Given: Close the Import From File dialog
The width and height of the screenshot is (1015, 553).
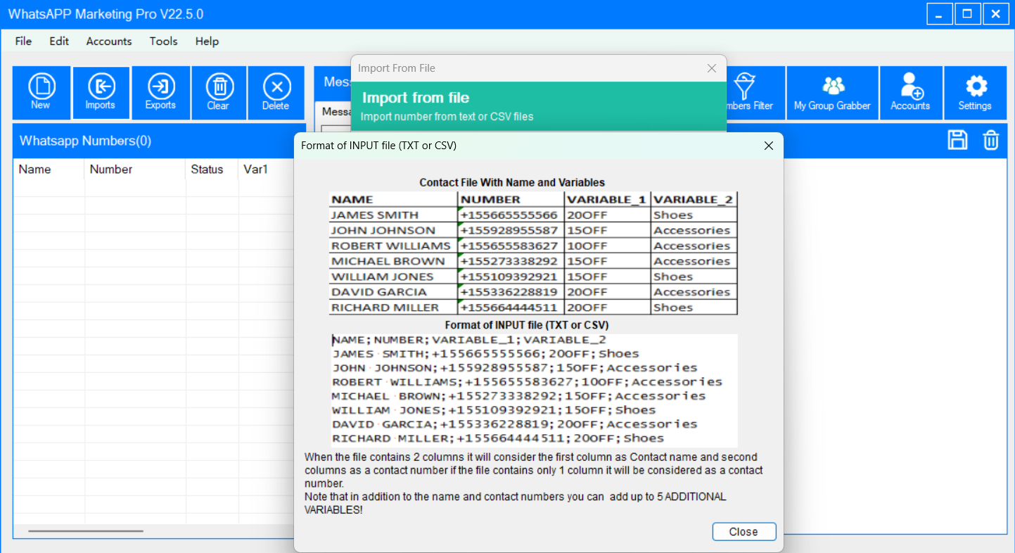Looking at the screenshot, I should pos(711,68).
